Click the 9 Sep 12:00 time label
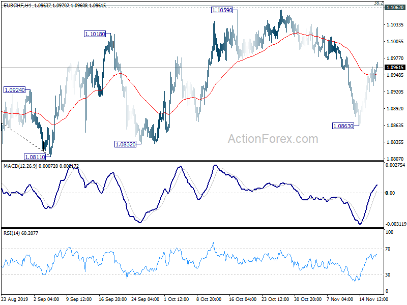The image size is (407, 305). (79, 299)
